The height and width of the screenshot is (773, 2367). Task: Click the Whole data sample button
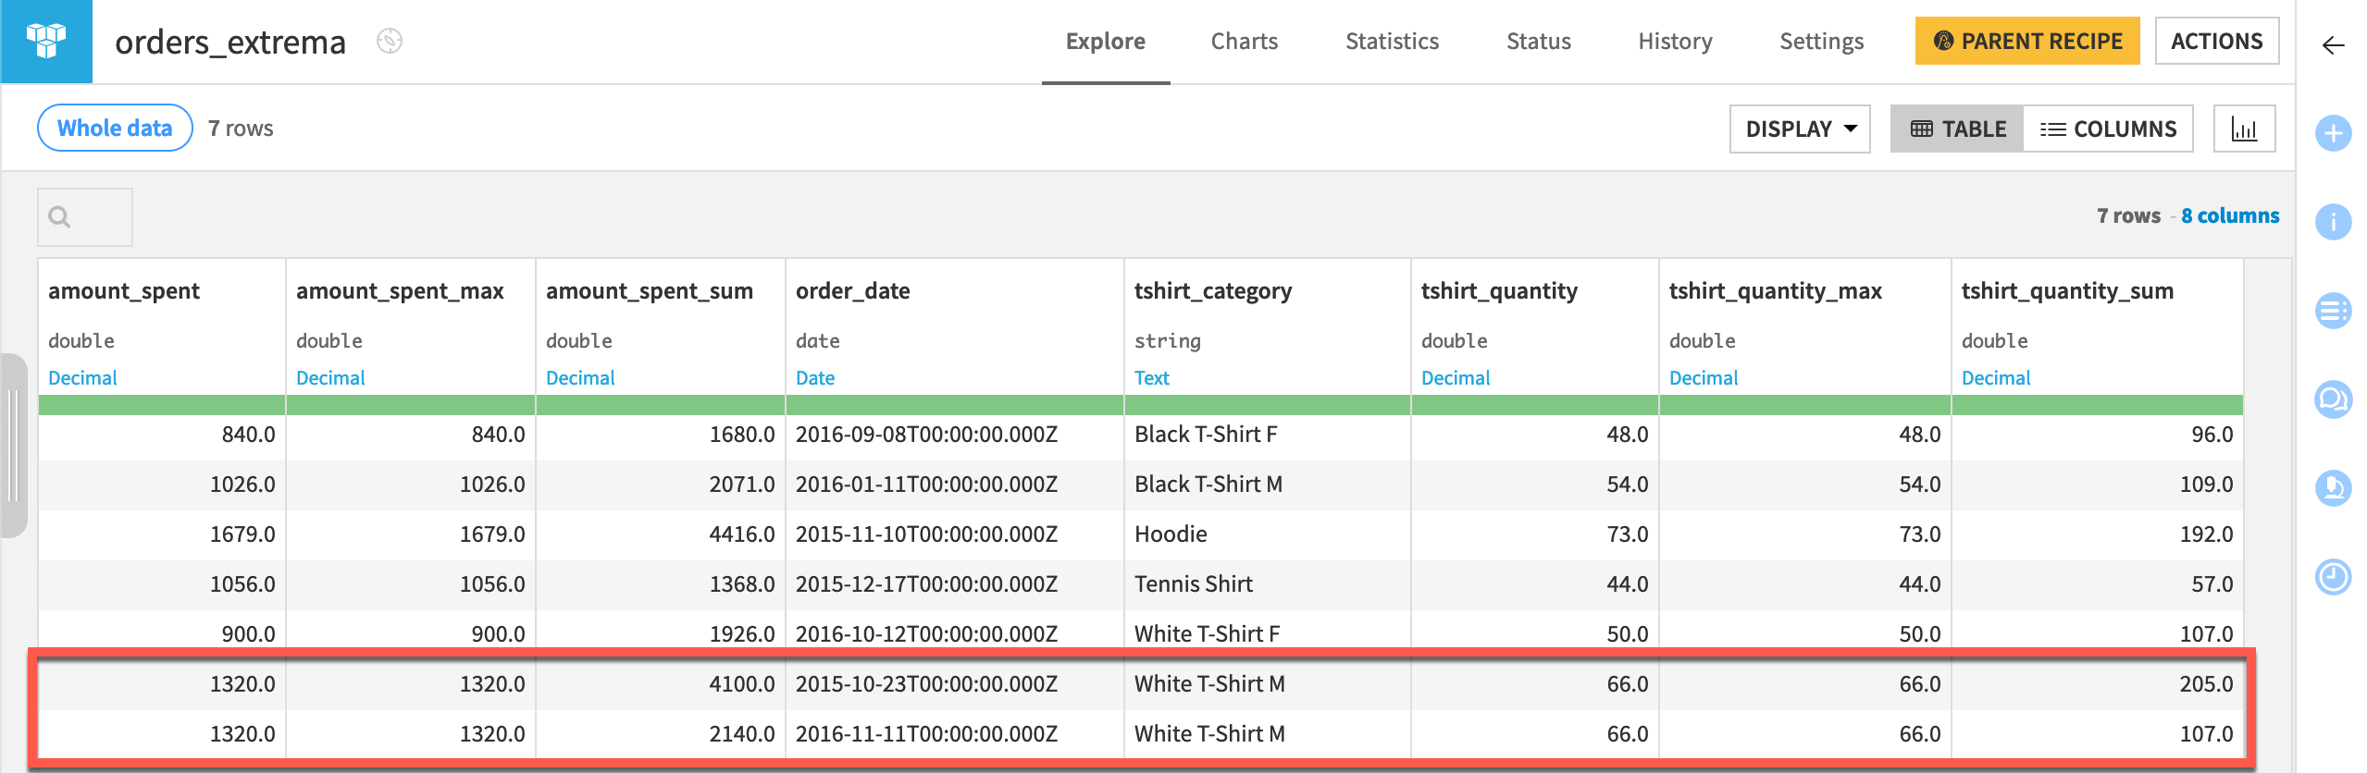[x=115, y=128]
